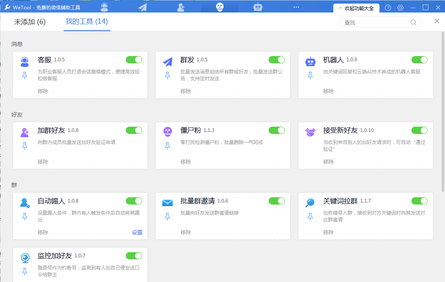This screenshot has height=282, width=445.
Task: Disable the 关键词拉群 toggle
Action: point(420,201)
